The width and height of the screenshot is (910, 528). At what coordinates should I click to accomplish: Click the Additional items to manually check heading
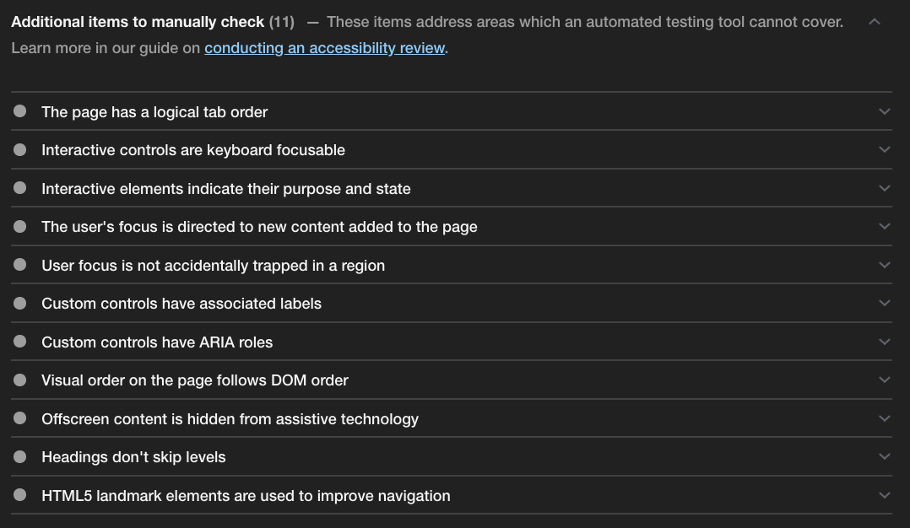(x=138, y=22)
